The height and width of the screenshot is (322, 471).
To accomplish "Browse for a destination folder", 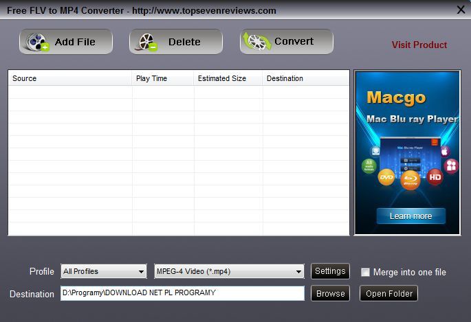I will pyautogui.click(x=330, y=293).
